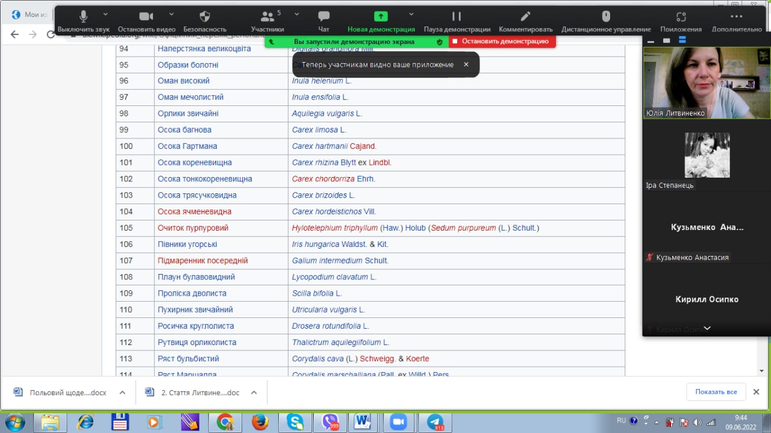This screenshot has height=433, width=771.
Task: Go forward in browser with forward arrow
Action: [x=33, y=34]
